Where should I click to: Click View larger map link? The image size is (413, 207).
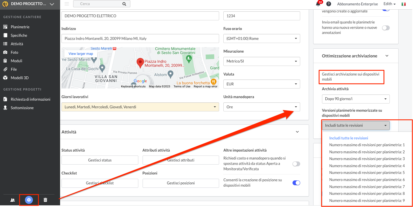point(81,54)
